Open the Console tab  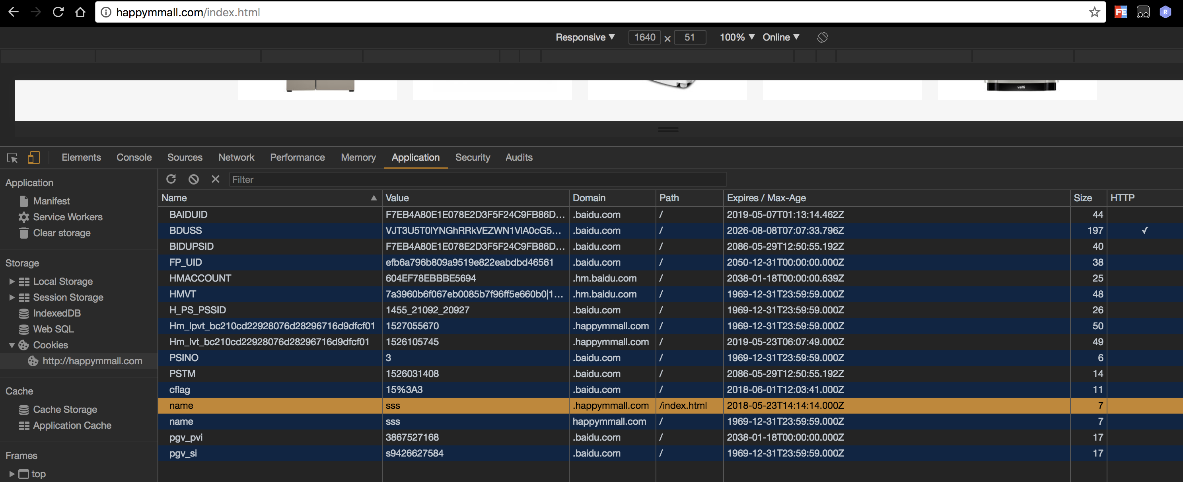coord(134,157)
